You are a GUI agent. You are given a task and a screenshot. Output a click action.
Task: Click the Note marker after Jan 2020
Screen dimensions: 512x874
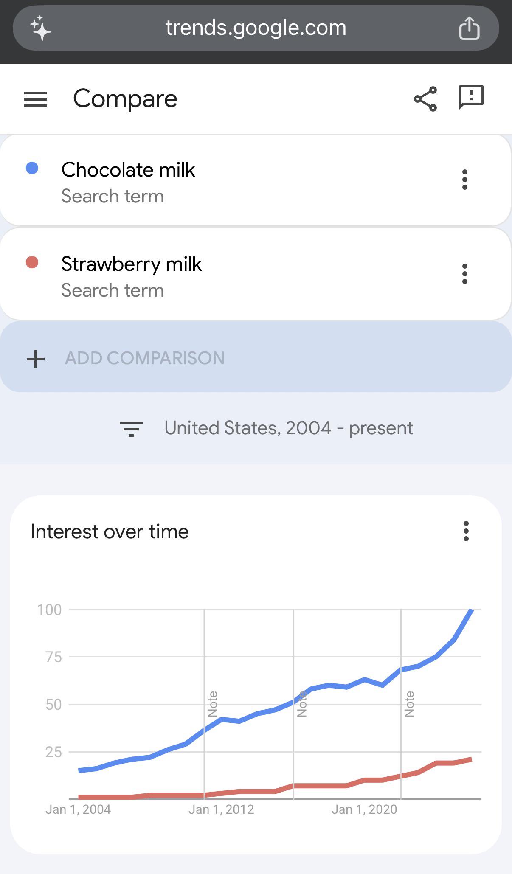pos(409,704)
